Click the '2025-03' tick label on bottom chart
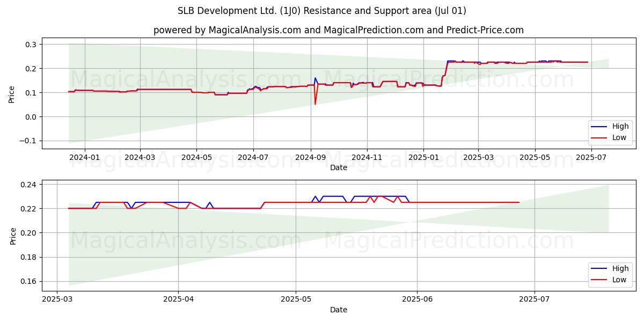644x322 pixels. coord(57,299)
